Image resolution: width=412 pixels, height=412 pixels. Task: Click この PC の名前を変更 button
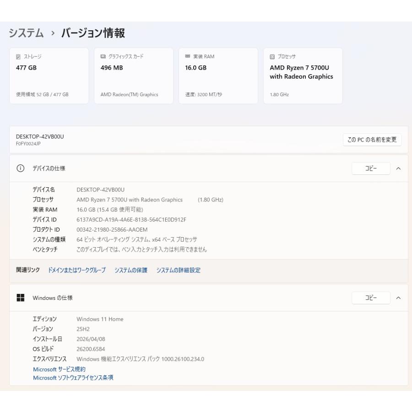tap(372, 140)
